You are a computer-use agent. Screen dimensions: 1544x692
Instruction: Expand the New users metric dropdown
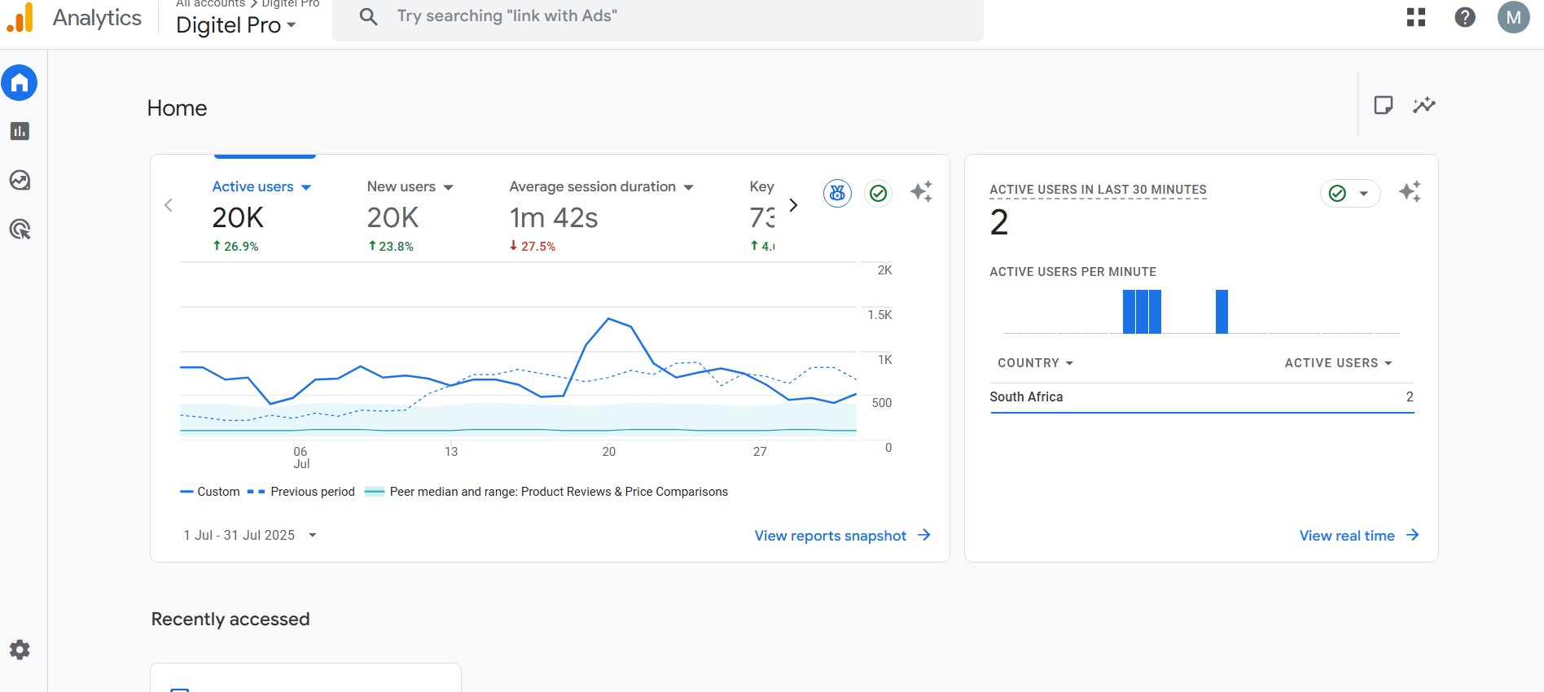[x=448, y=187]
